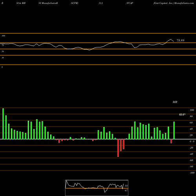Click the RSI axis label 100

tap(3, 36)
